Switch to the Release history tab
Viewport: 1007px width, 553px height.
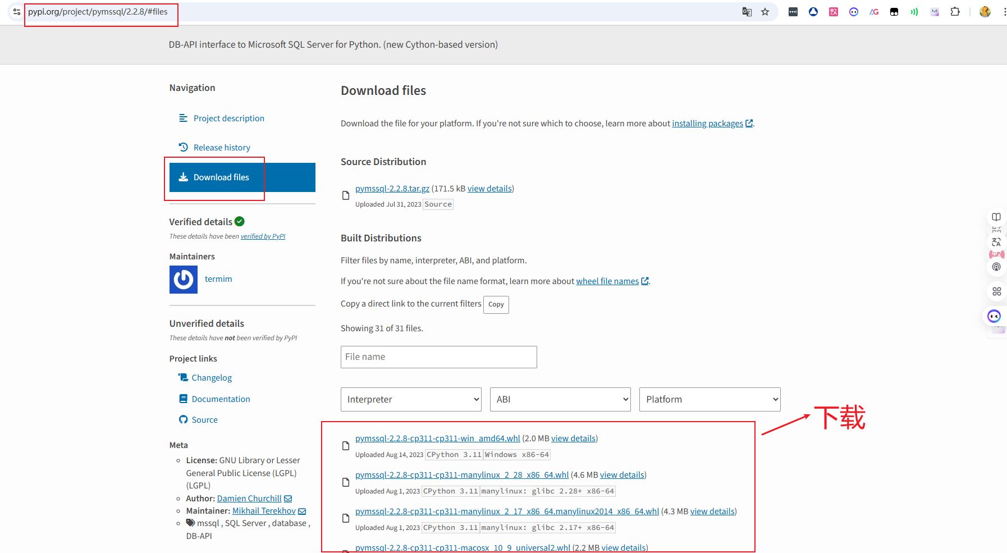click(222, 148)
